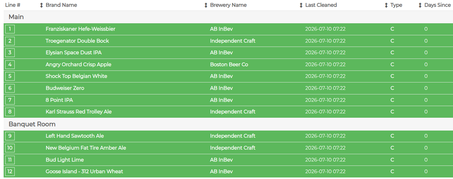Click Left Hand Sawtooth Ale last cleaned date
The width and height of the screenshot is (453, 179).
(x=325, y=136)
